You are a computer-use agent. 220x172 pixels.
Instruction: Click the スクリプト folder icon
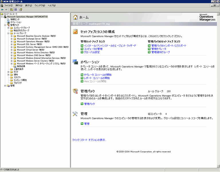[x=11, y=77]
